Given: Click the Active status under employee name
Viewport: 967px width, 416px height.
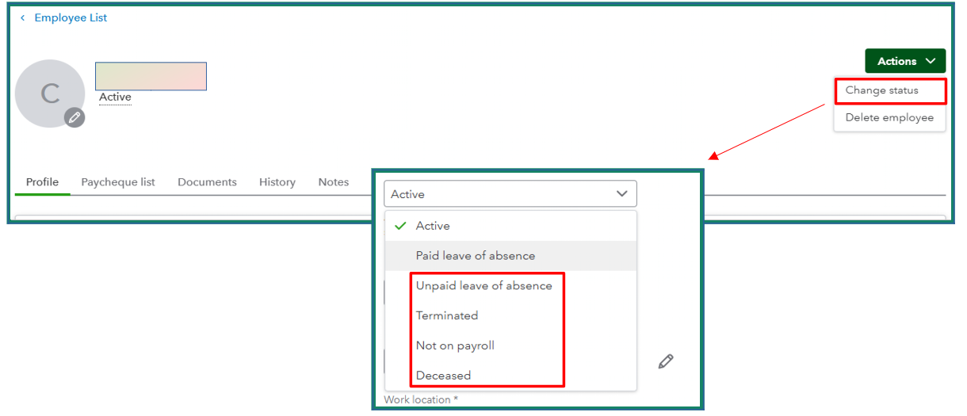Looking at the screenshot, I should tap(115, 97).
